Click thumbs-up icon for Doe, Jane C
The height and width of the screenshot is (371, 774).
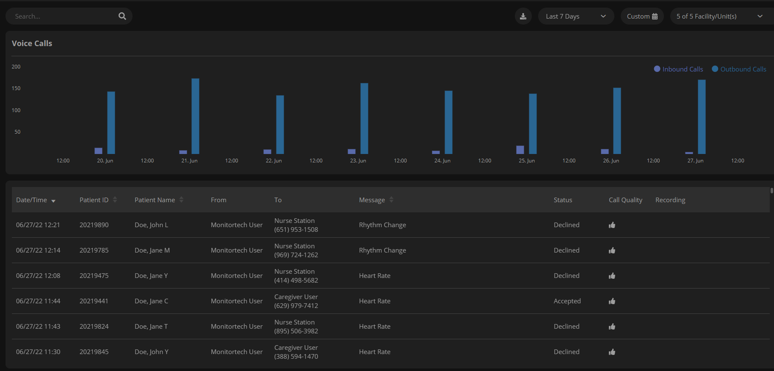pyautogui.click(x=612, y=301)
